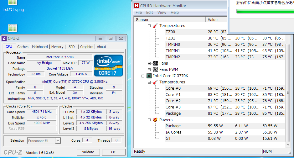Click the Value column header
This screenshot has height=158, width=294.
coord(217,19)
